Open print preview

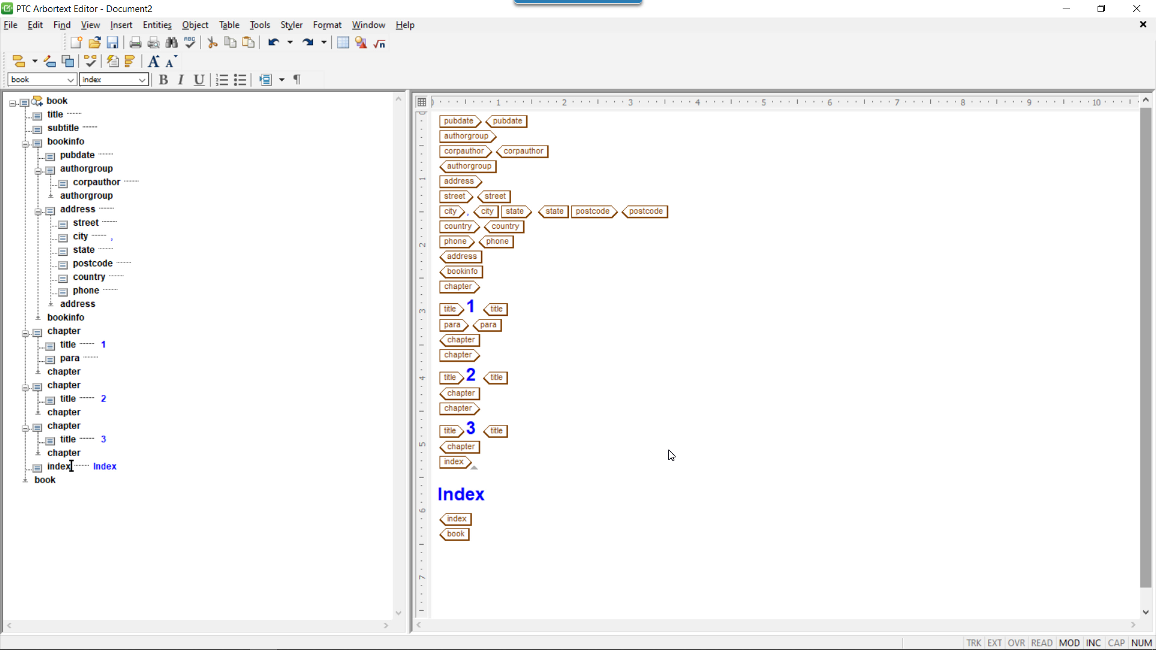point(154,43)
